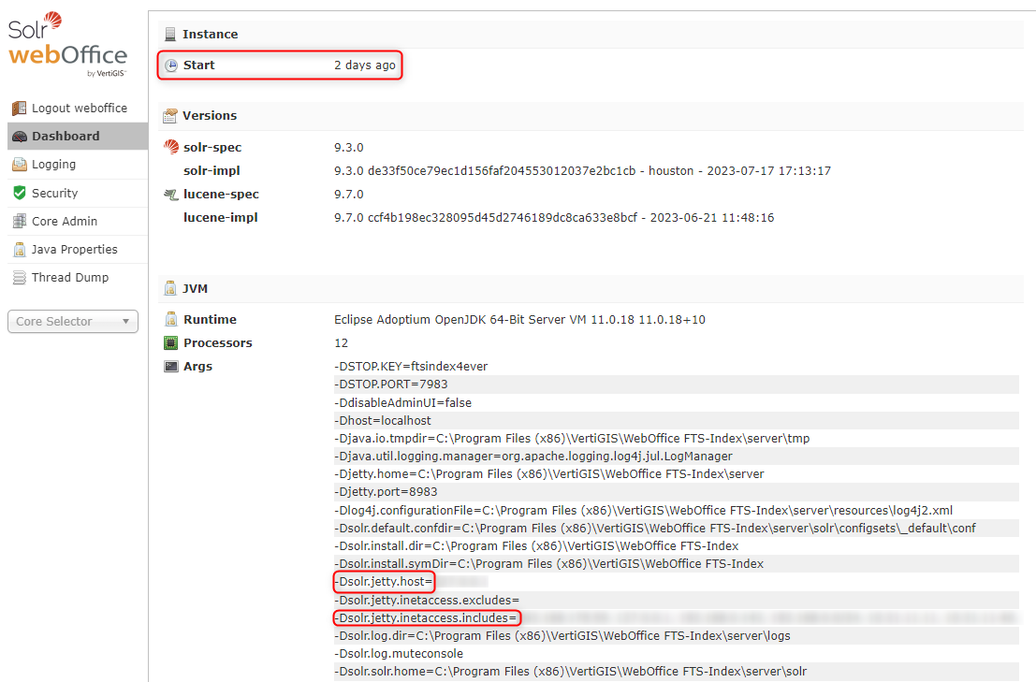Open Java Properties from the sidebar
Image resolution: width=1036 pixels, height=682 pixels.
[x=78, y=250]
